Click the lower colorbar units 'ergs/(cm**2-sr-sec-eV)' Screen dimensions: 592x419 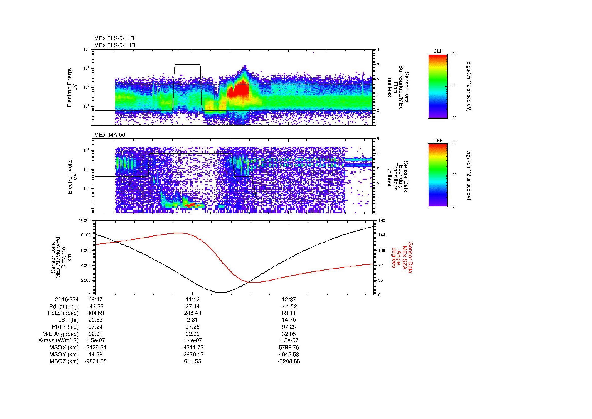469,176
